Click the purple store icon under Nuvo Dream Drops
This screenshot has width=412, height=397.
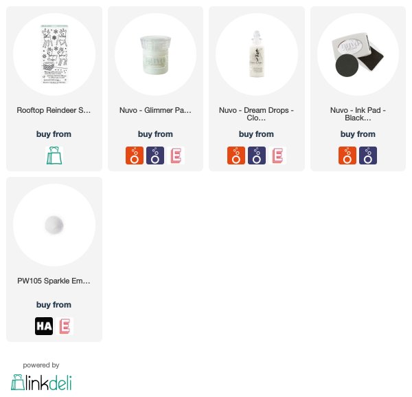coord(257,155)
